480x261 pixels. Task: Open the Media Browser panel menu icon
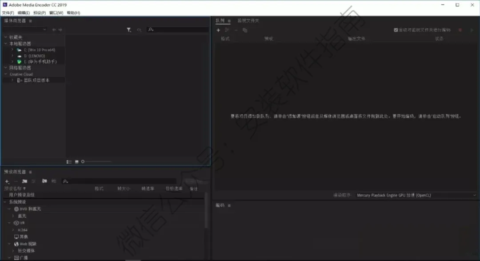click(x=30, y=21)
